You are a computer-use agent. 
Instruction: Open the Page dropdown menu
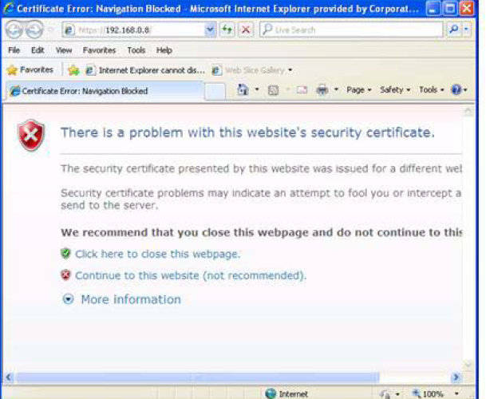pos(358,90)
